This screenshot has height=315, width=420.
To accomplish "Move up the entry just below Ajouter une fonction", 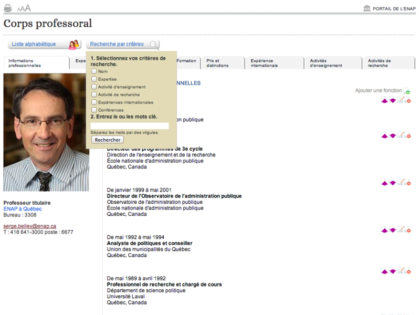I will click(384, 100).
